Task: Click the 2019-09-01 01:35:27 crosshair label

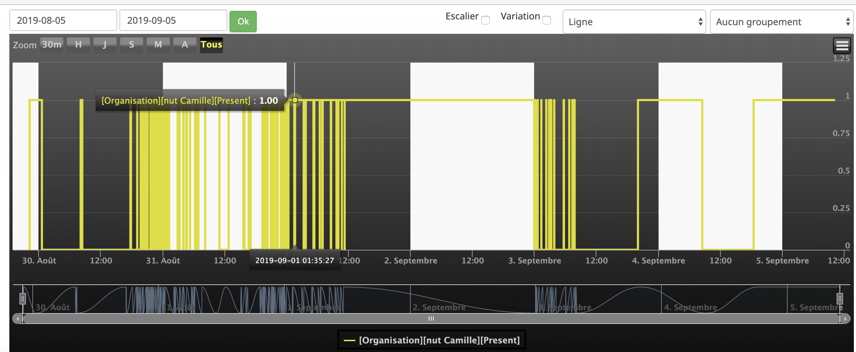Action: [295, 261]
